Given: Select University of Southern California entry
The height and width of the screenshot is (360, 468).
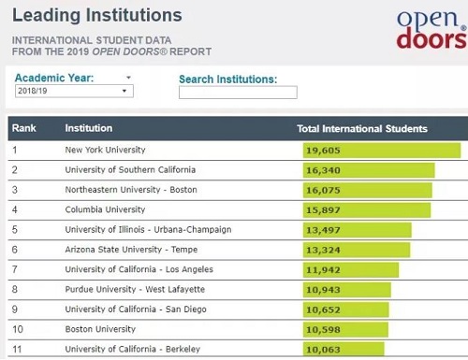Looking at the screenshot, I should click(x=130, y=170).
